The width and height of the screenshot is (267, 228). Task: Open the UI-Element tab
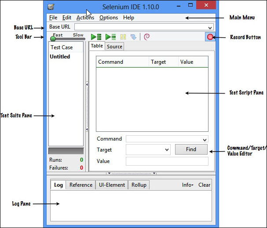tap(111, 185)
